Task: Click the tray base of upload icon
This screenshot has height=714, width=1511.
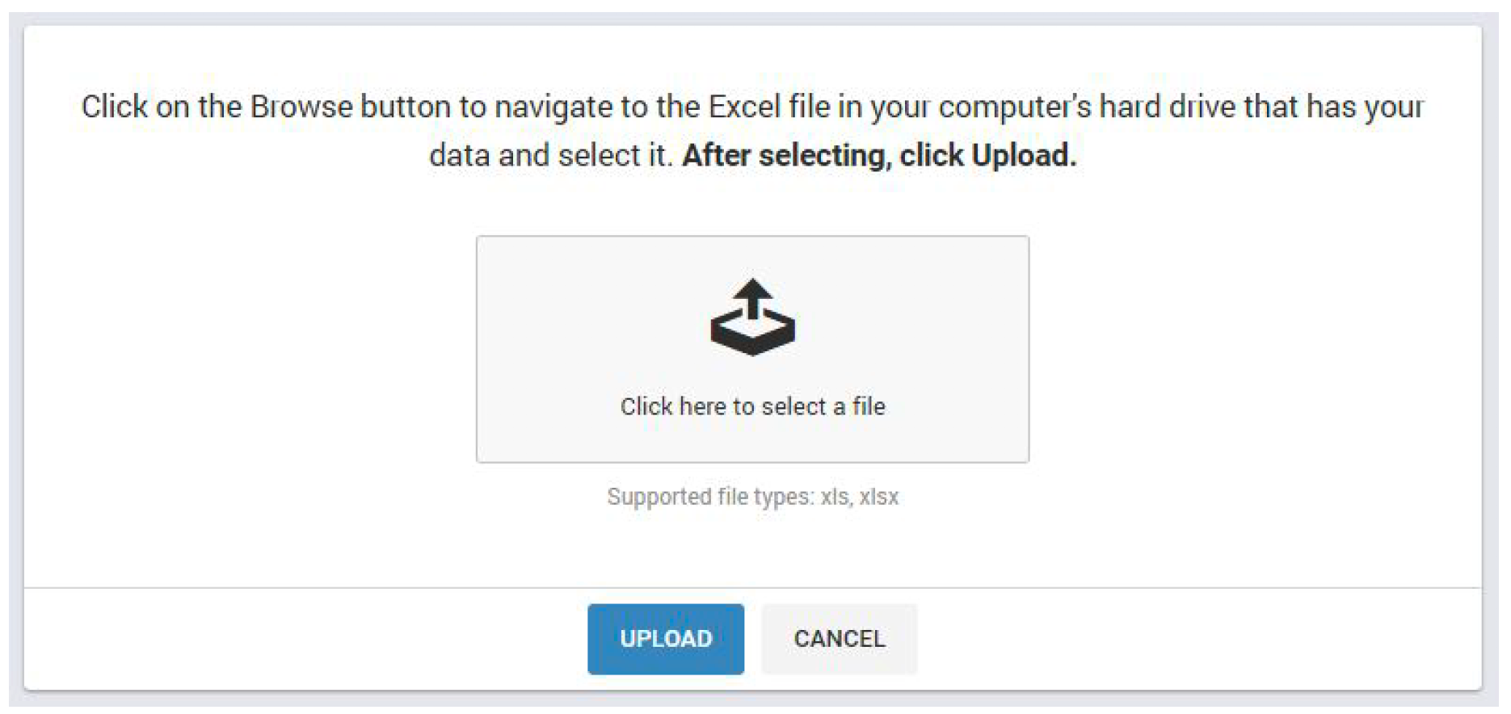Action: (x=752, y=339)
